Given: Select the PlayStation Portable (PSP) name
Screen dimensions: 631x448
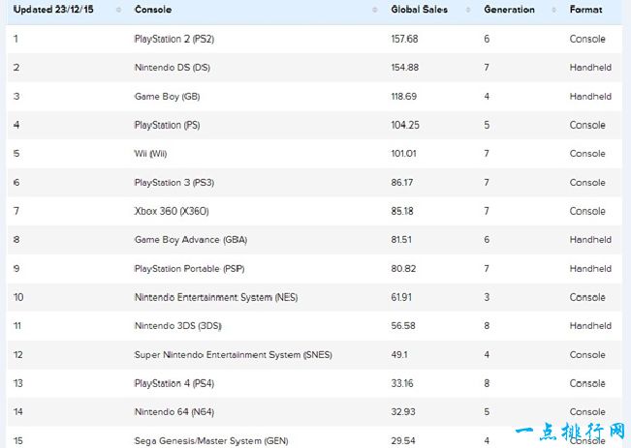Looking at the screenshot, I should (x=190, y=268).
